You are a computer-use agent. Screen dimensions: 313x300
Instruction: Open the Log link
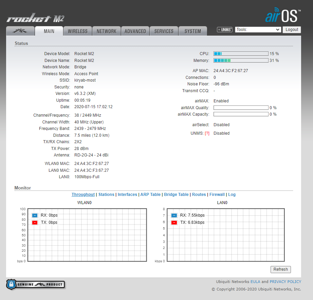coord(232,195)
